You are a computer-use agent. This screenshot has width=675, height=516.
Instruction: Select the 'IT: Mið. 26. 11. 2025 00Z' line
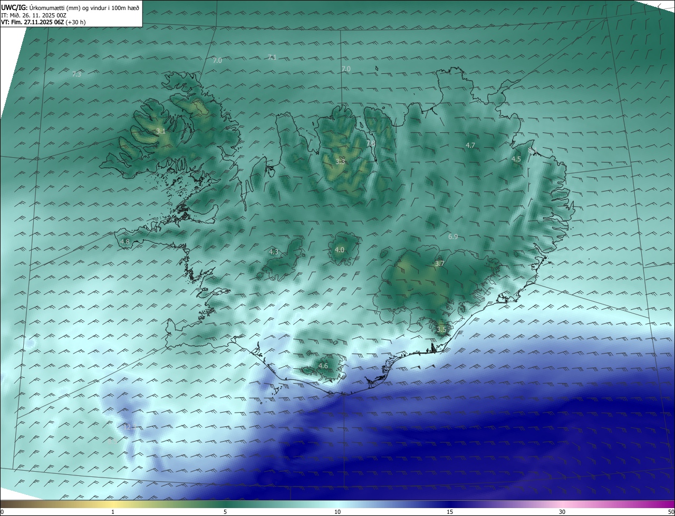(x=34, y=15)
